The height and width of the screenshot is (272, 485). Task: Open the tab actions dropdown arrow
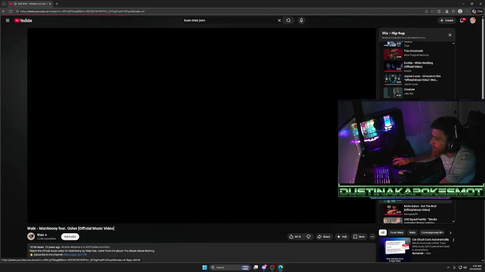4,4
